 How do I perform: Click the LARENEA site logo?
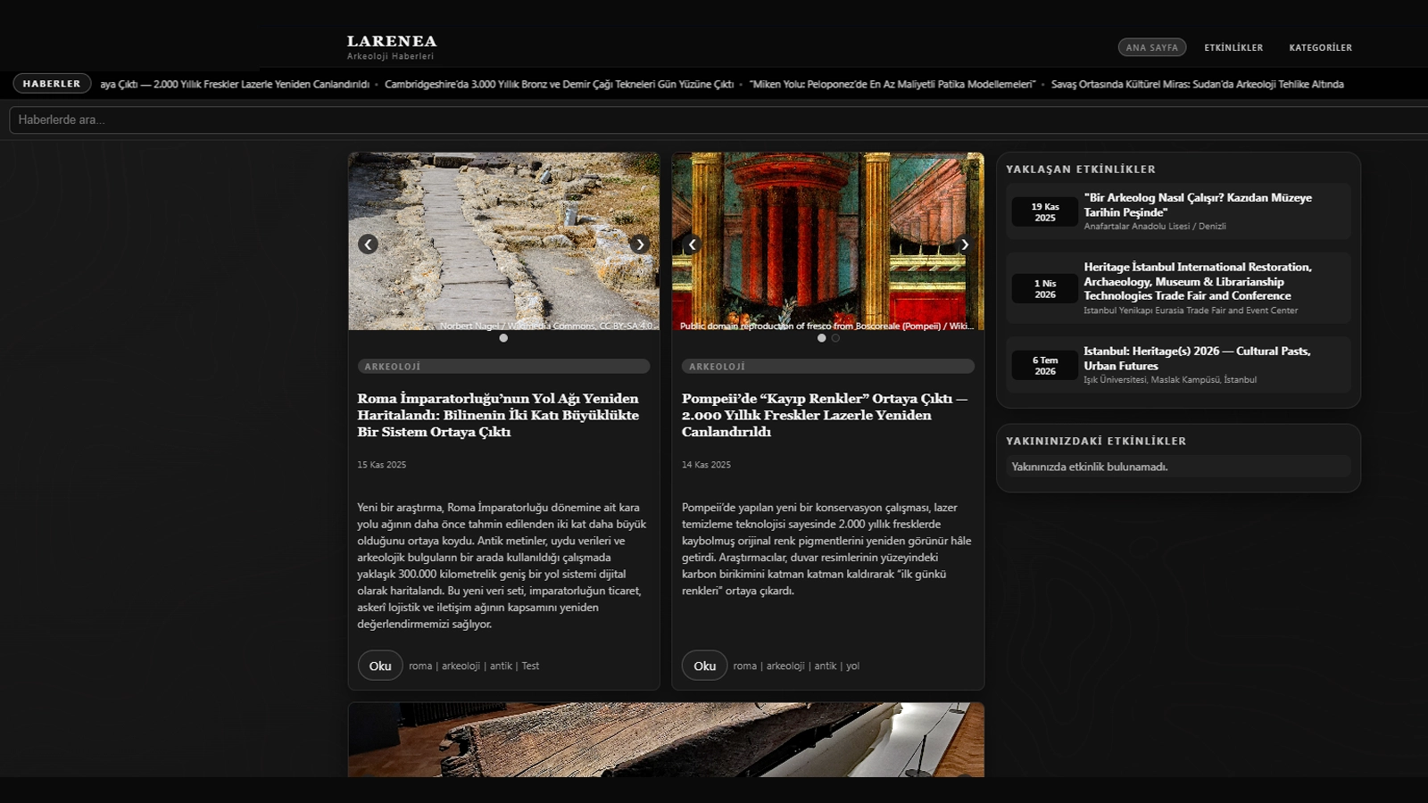[392, 41]
